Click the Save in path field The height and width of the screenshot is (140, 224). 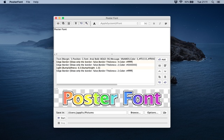click(x=97, y=113)
